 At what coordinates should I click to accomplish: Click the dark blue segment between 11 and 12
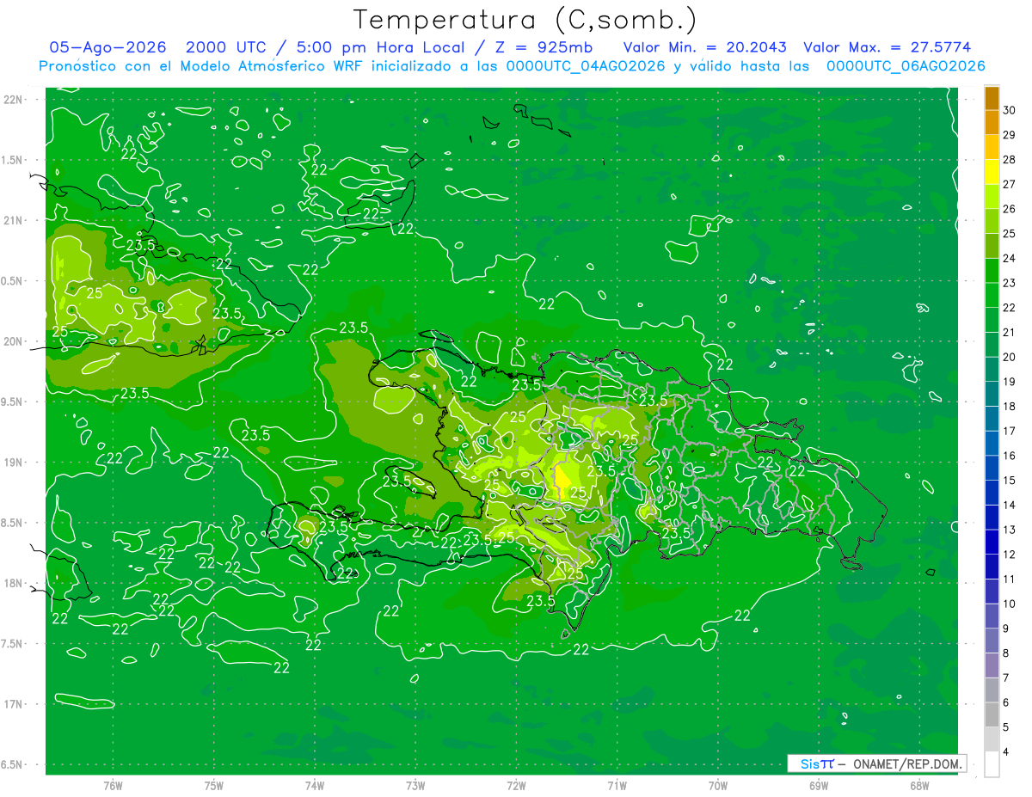tap(992, 567)
